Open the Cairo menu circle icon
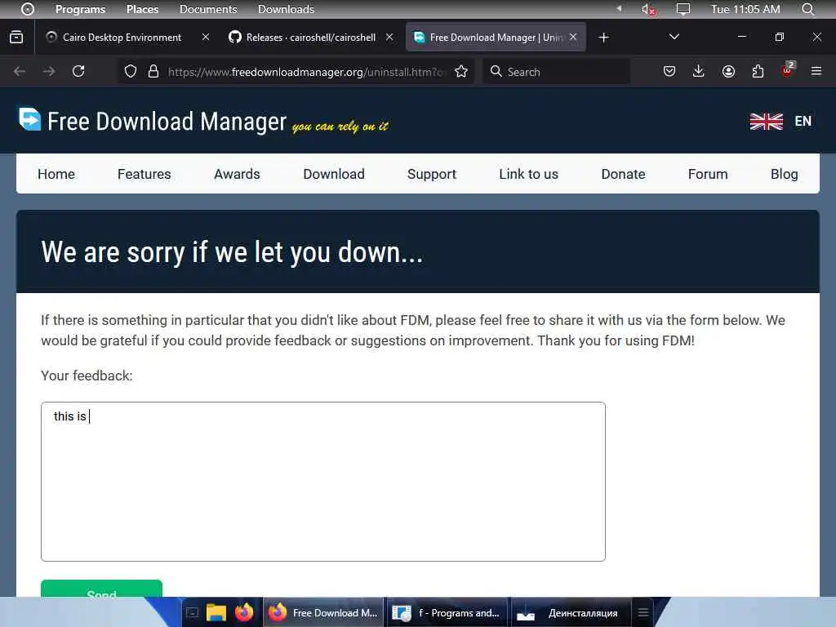The width and height of the screenshot is (836, 627). pos(27,9)
